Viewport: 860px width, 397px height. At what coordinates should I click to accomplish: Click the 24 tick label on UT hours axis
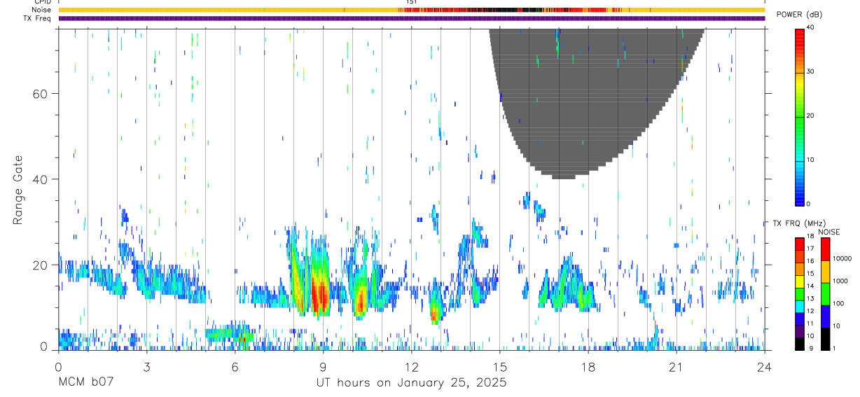click(x=764, y=366)
